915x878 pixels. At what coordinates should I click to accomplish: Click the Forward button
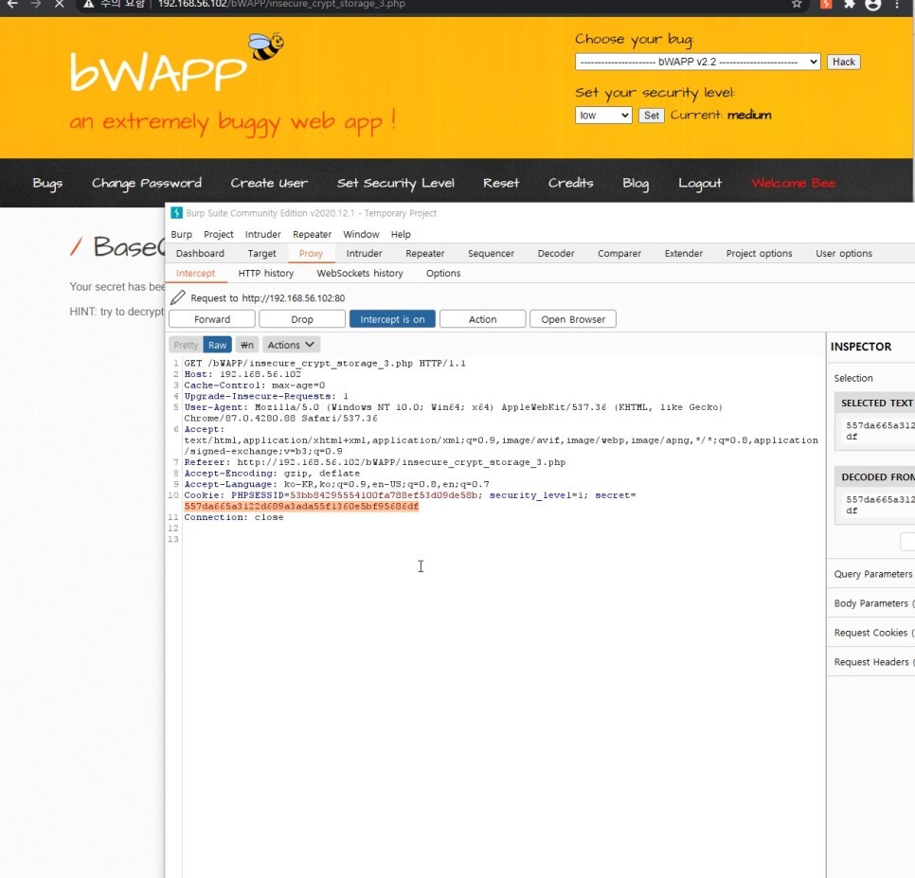tap(212, 319)
